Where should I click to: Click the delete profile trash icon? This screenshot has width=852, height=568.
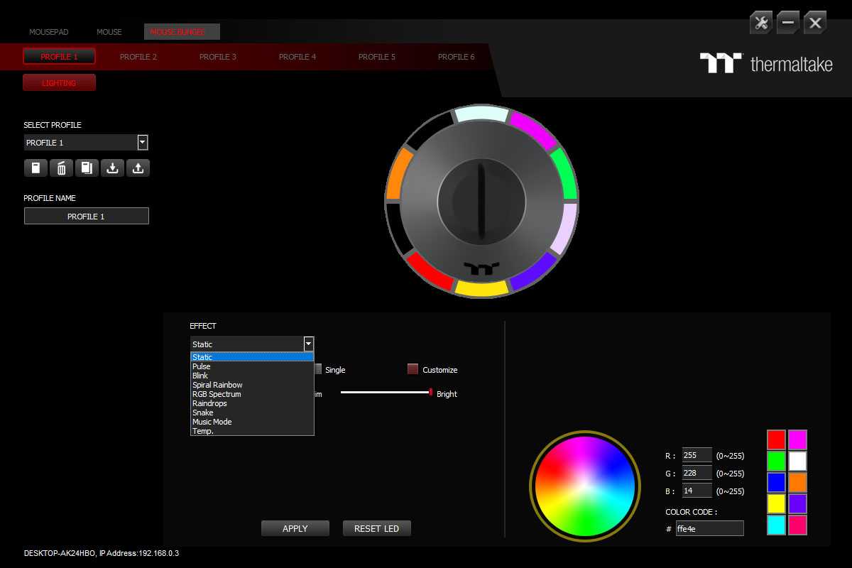(61, 168)
